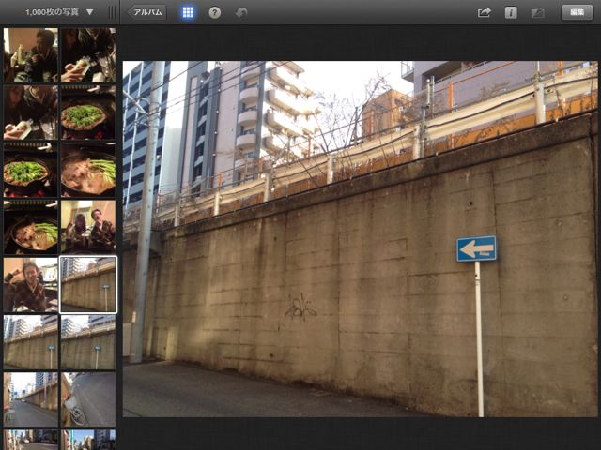This screenshot has height=450, width=601.
Task: Select the street perspective thumbnail
Action: tap(31, 399)
